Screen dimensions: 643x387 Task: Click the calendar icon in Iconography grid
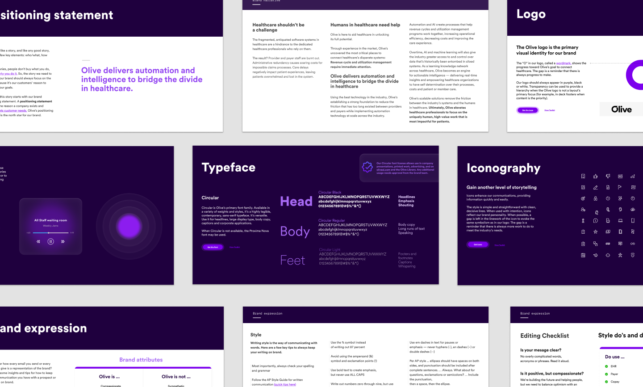pos(583,255)
